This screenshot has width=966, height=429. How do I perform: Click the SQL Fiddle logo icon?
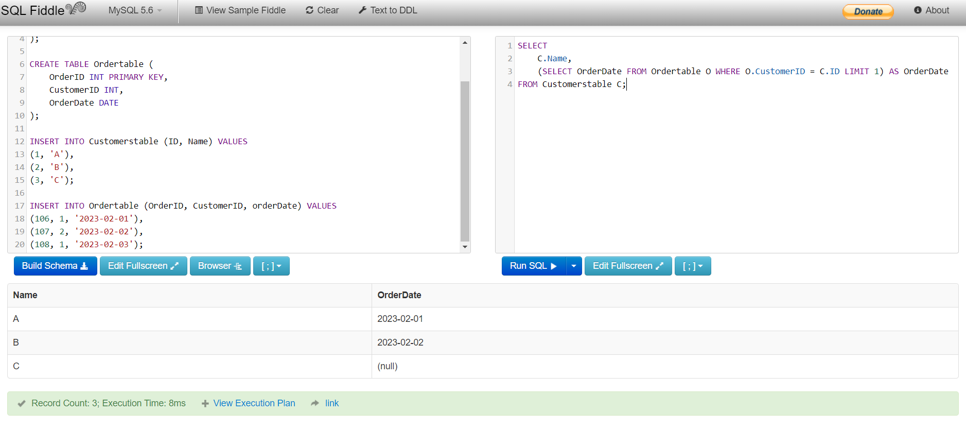tap(76, 8)
